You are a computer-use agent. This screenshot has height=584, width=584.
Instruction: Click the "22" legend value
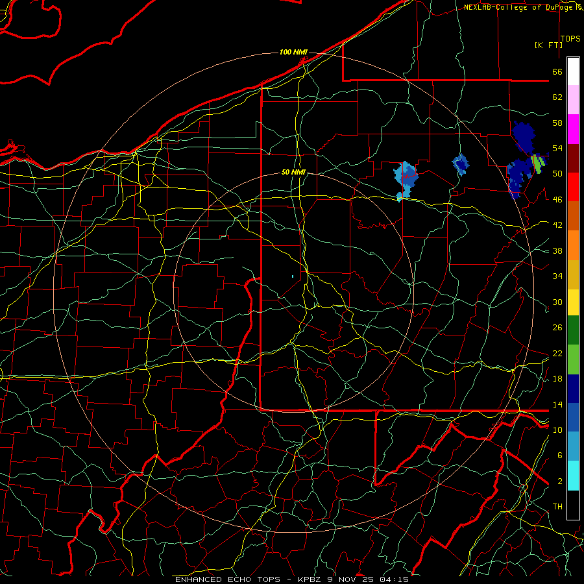tap(557, 353)
